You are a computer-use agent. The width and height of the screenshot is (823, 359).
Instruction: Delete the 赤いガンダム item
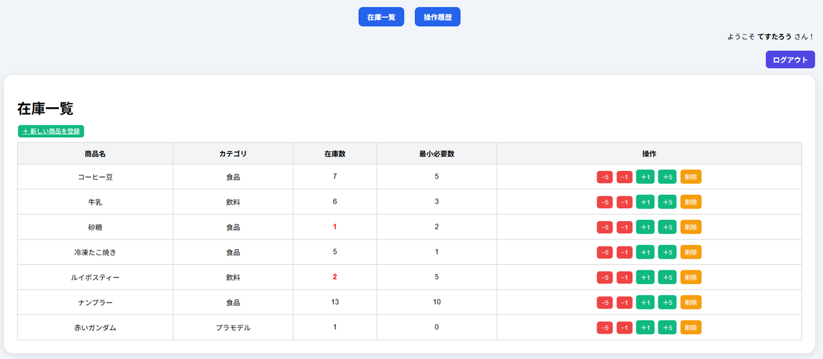(691, 327)
